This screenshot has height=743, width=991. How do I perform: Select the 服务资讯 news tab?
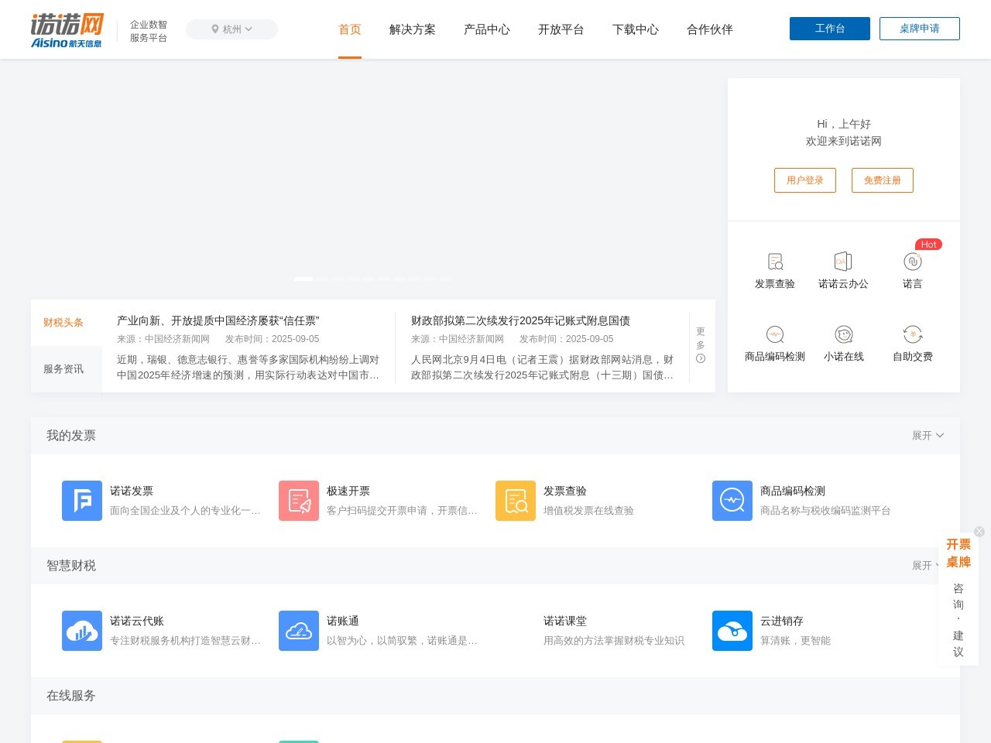pyautogui.click(x=67, y=369)
